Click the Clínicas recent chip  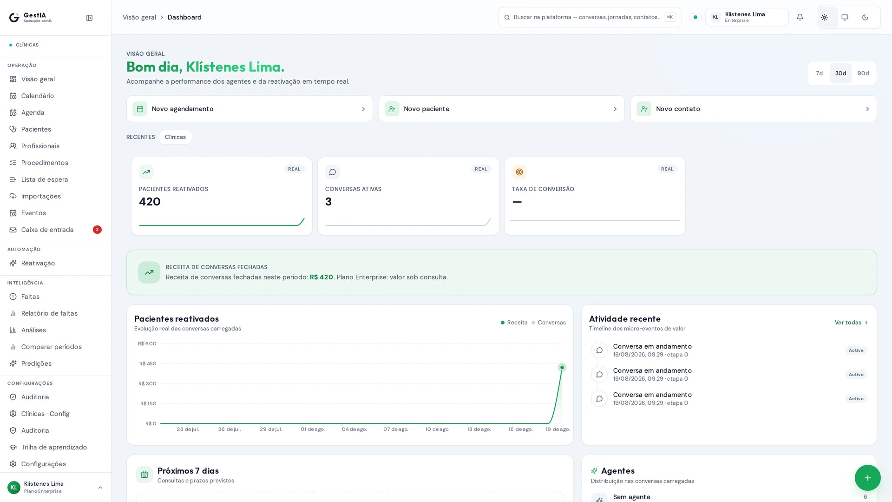(175, 137)
